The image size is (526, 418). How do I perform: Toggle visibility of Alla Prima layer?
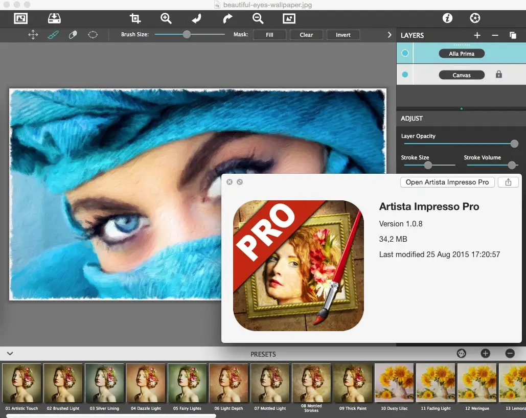point(405,53)
